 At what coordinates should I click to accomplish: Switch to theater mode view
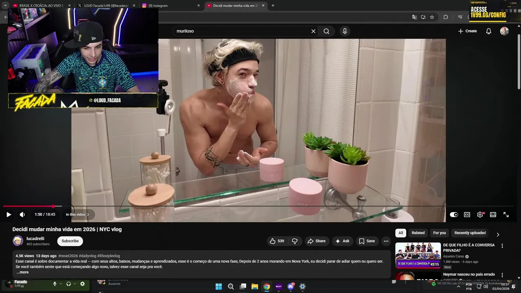pos(493,214)
